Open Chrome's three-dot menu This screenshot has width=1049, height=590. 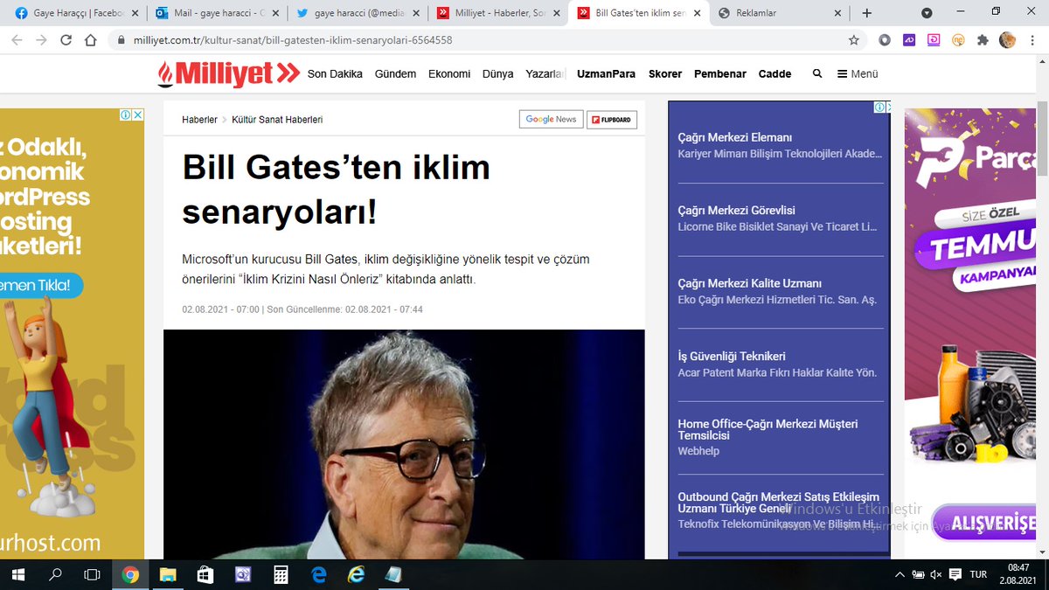tap(1032, 40)
